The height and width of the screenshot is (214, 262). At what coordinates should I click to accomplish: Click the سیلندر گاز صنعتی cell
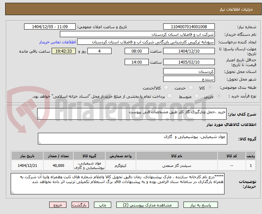(177, 165)
